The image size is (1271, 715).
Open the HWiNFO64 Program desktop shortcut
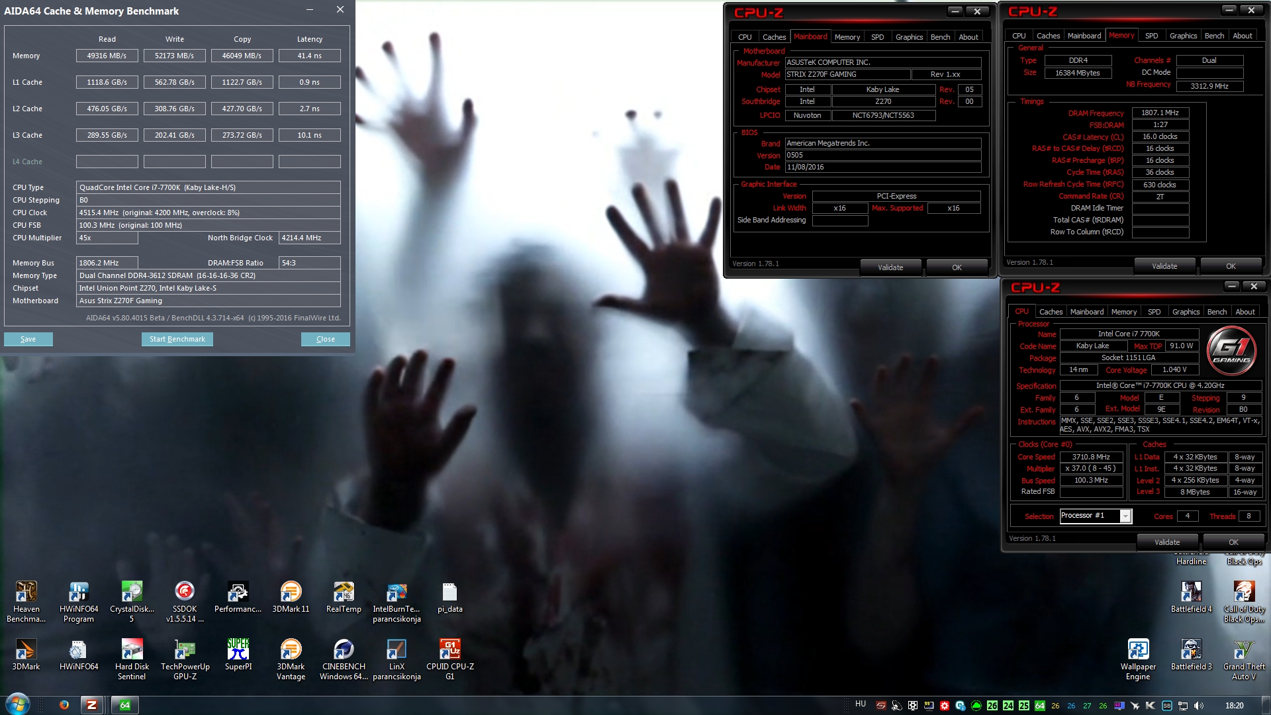pyautogui.click(x=79, y=601)
